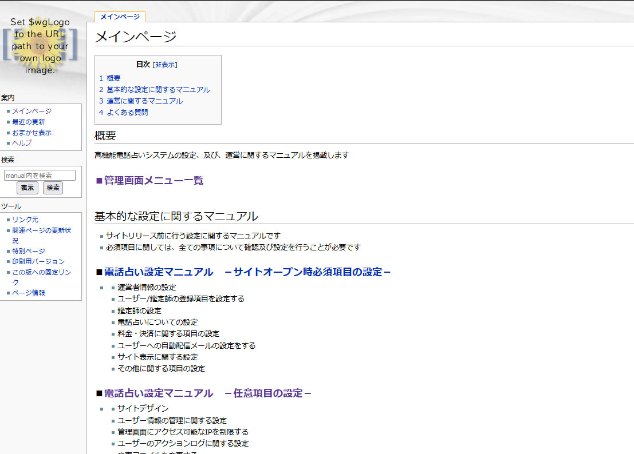Open リンク元 tool link
This screenshot has height=454, width=634.
point(25,220)
